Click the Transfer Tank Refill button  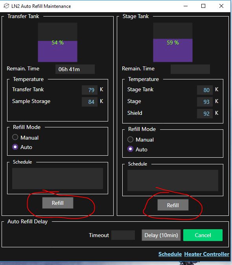[x=58, y=203]
